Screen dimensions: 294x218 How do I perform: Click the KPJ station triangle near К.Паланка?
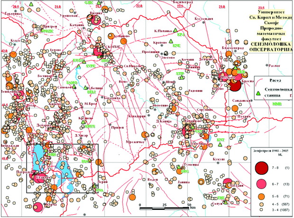click(x=175, y=30)
